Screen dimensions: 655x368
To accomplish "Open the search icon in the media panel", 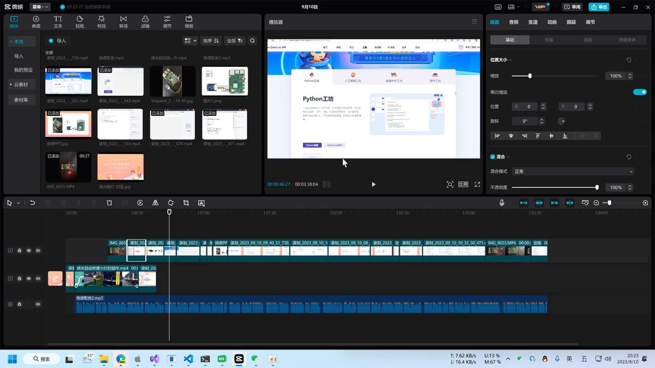I will (253, 40).
